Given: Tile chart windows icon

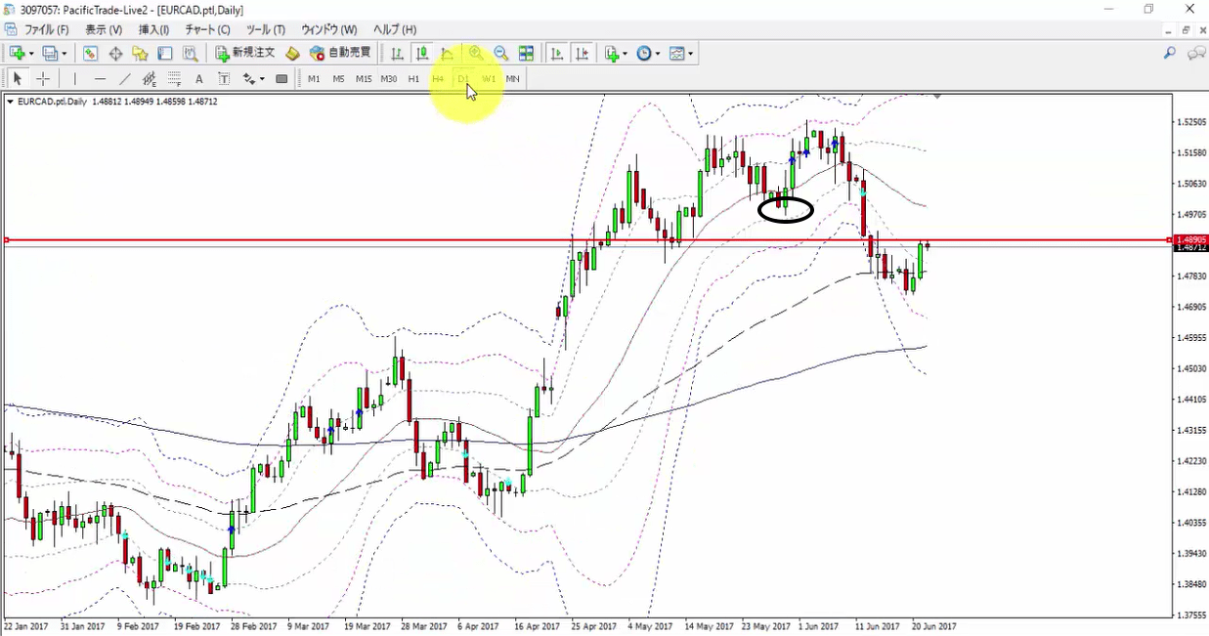Looking at the screenshot, I should (526, 54).
